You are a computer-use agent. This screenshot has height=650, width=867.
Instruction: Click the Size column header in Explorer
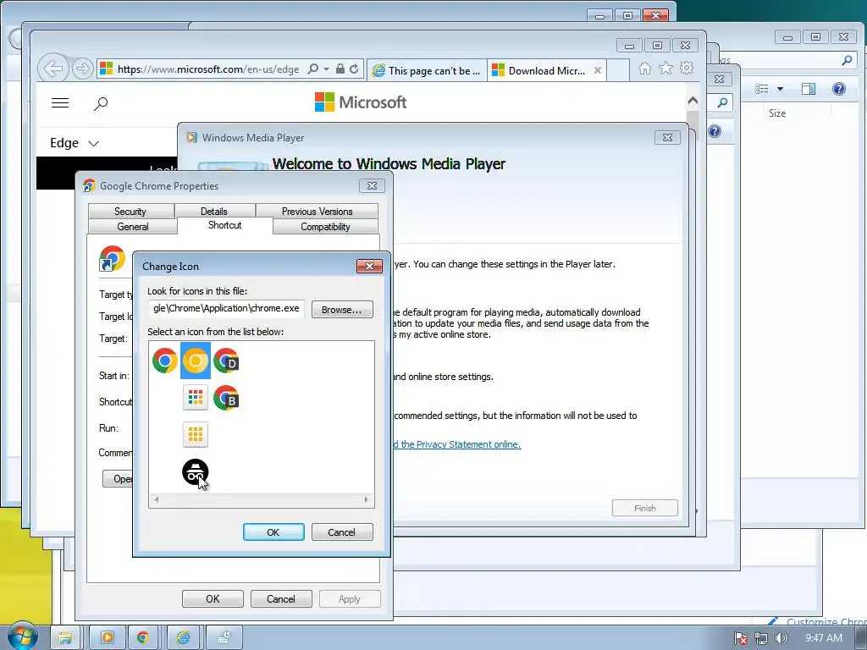(777, 113)
